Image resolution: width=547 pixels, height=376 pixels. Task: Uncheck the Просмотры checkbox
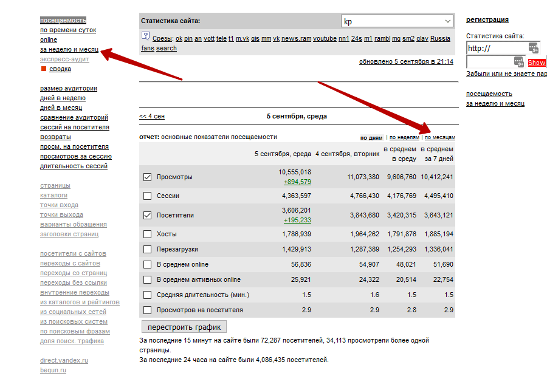click(147, 177)
